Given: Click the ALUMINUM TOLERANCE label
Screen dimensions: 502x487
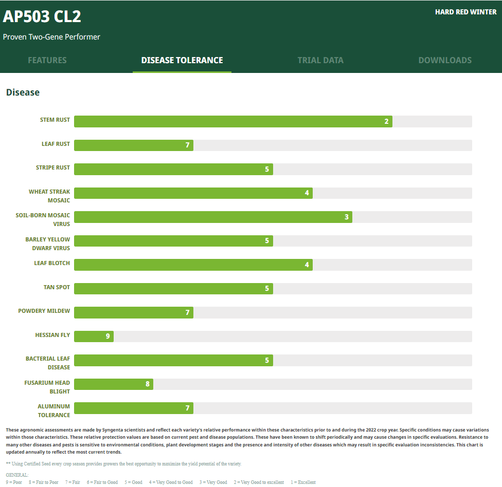Looking at the screenshot, I should (54, 410).
